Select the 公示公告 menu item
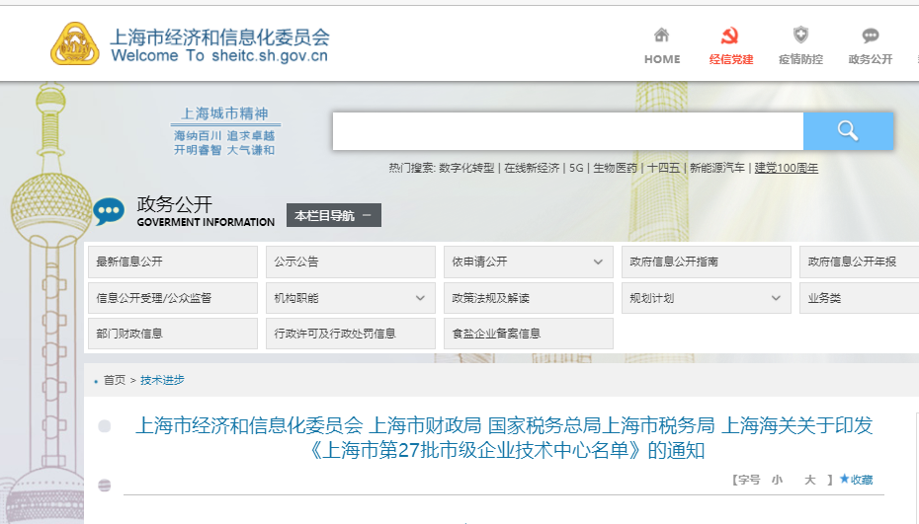The image size is (919, 524). point(350,262)
